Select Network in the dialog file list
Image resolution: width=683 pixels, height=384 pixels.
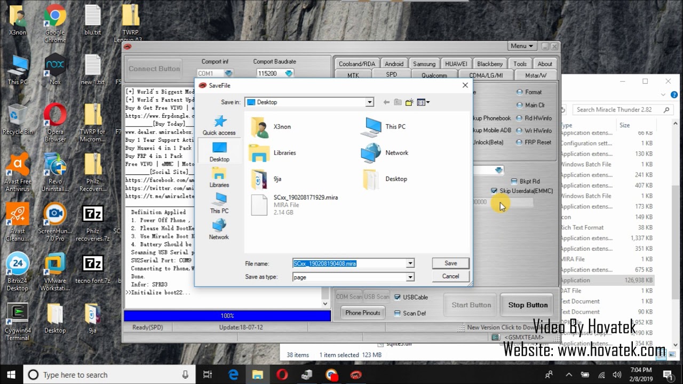pyautogui.click(x=385, y=153)
